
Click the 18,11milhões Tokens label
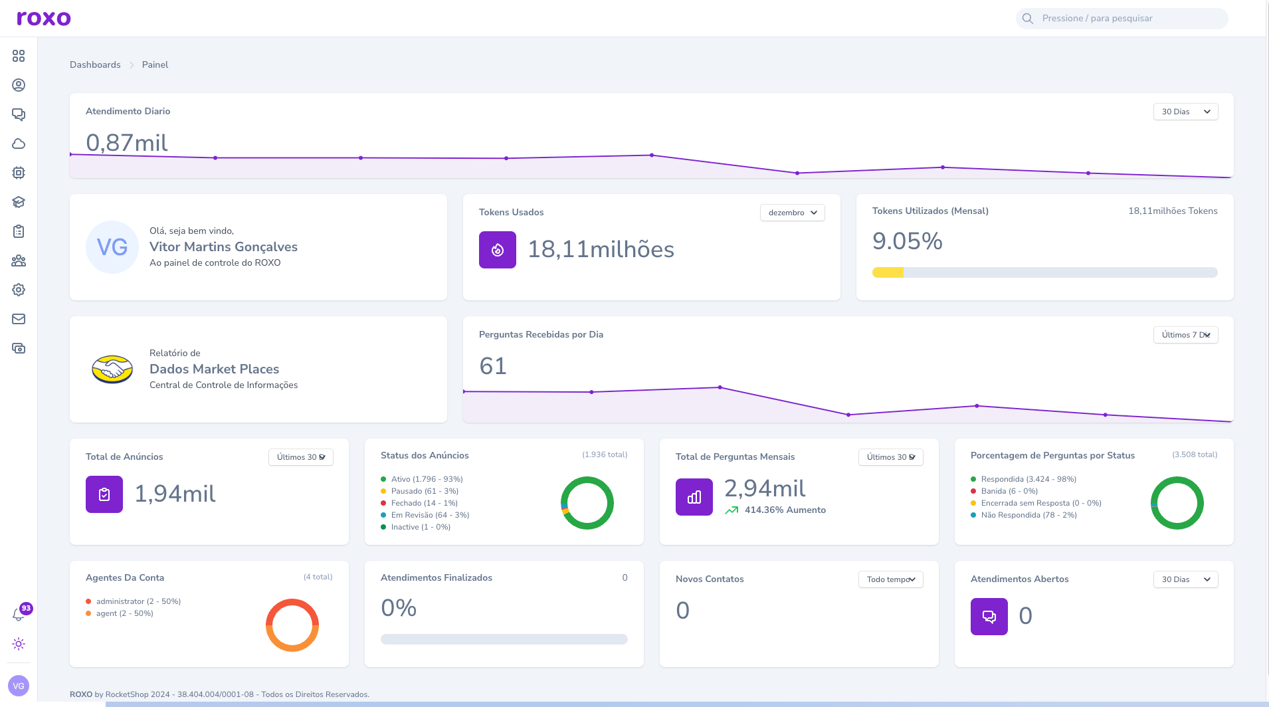coord(1173,211)
